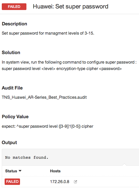
Task: Open external link icon beside 172.26.0.8
Action: [x=75, y=182]
